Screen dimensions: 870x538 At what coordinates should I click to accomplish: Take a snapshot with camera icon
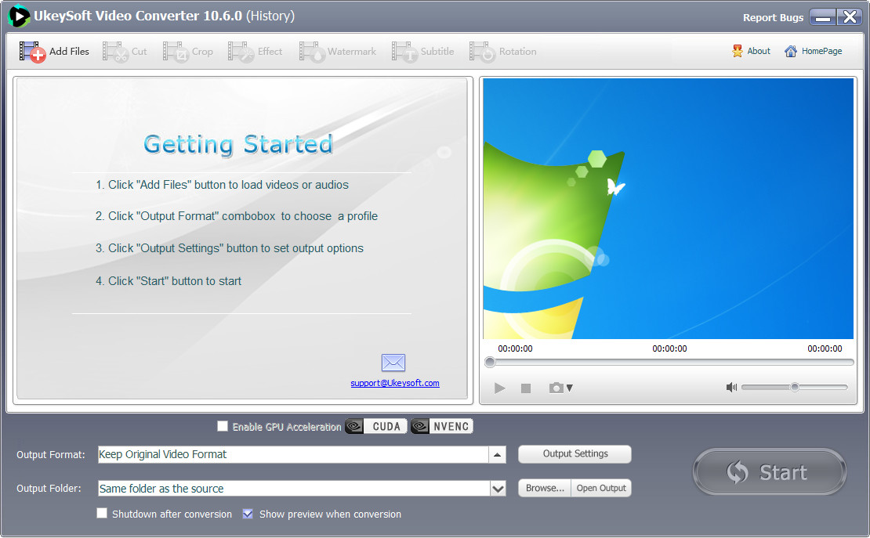click(556, 388)
